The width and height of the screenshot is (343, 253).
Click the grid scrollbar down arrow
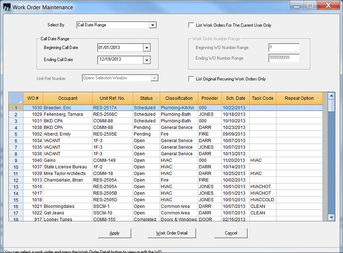(x=331, y=217)
